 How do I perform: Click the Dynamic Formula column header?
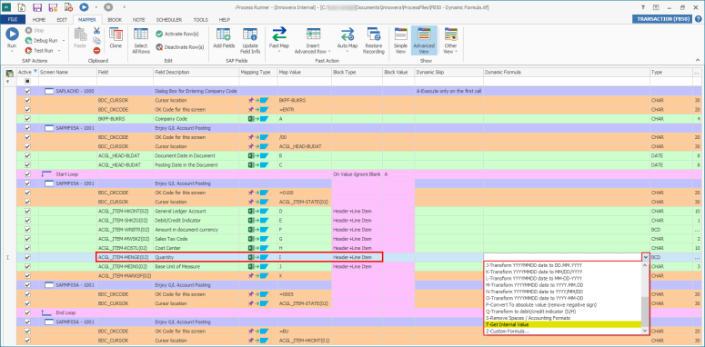(567, 73)
